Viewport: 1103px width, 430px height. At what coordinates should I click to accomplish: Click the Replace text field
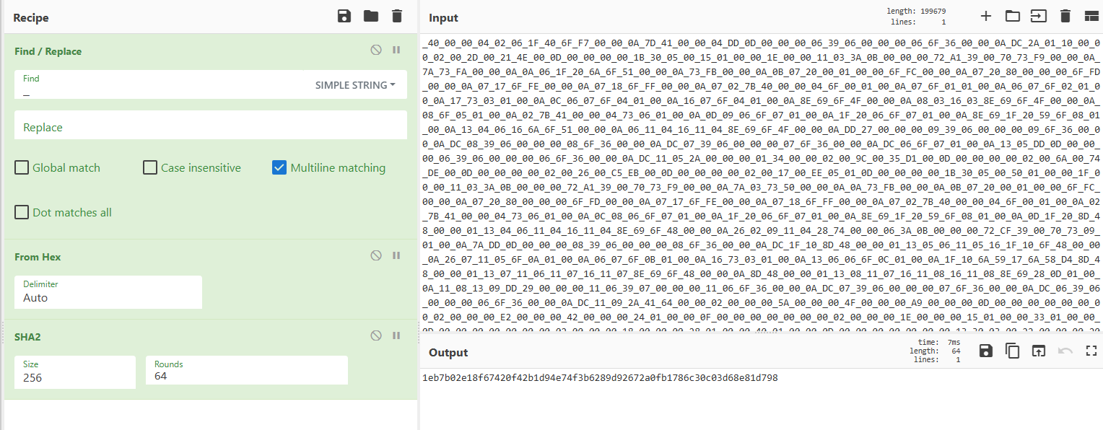point(211,127)
